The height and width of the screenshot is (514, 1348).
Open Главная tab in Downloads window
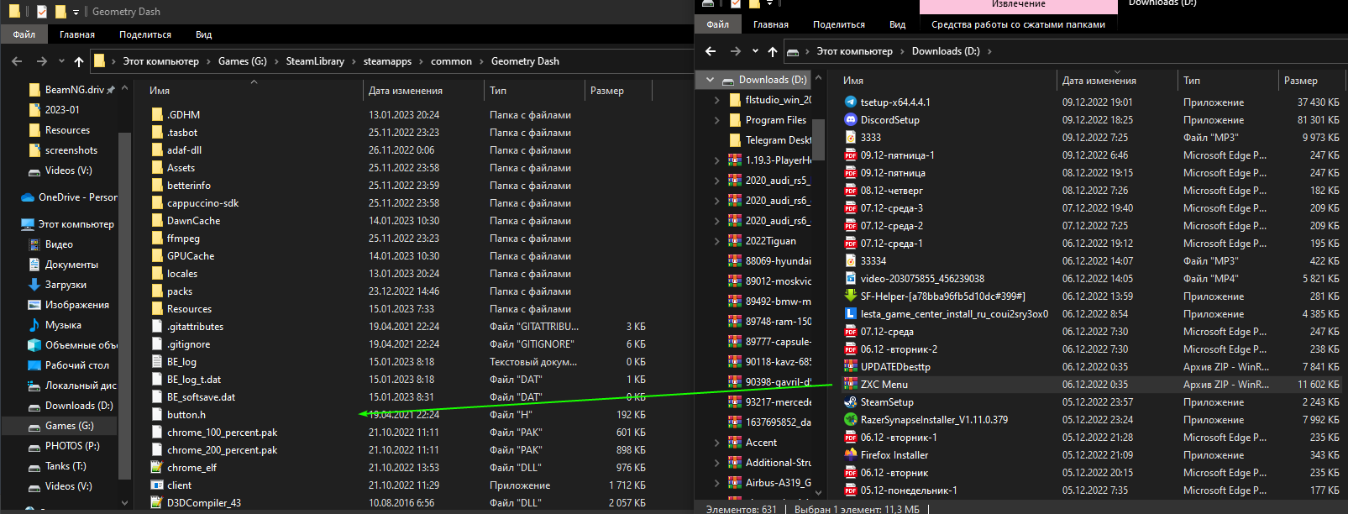[771, 24]
